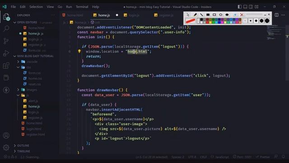
Task: Open the Source Control view
Action: 6,41
